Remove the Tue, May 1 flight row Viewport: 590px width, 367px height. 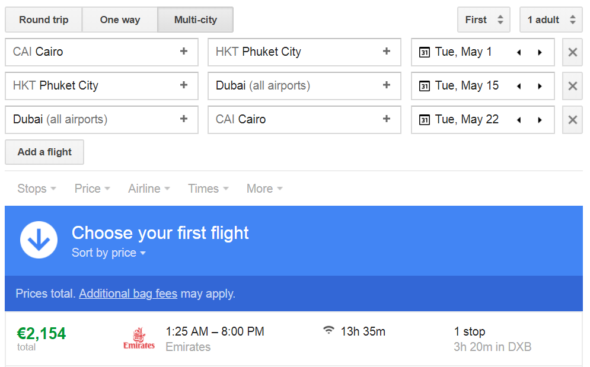pos(572,52)
